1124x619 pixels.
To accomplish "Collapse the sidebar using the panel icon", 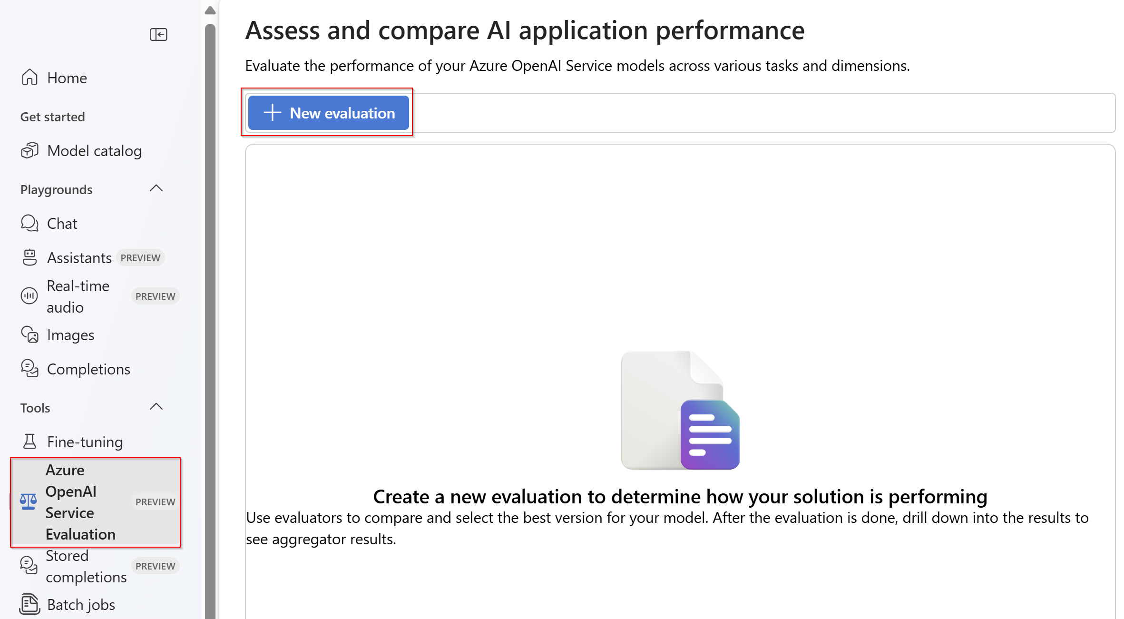I will point(158,35).
